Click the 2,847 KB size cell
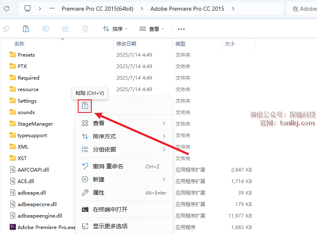Screen dimensions: 317x234 click(241, 170)
